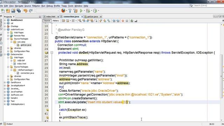The width and height of the screenshot is (224, 126).
Task: Minimize the Projects panel
Action: click(x=40, y=17)
